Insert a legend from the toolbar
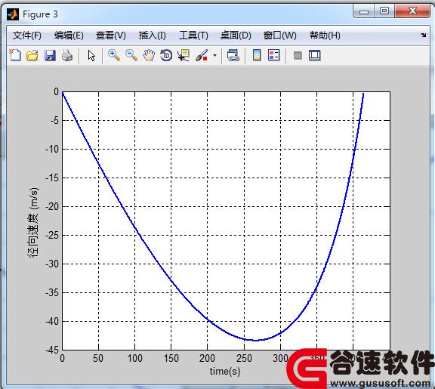435x389 pixels. [274, 55]
